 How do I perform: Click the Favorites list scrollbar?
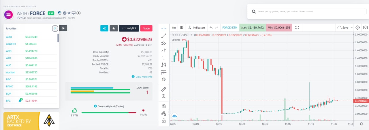(58, 38)
